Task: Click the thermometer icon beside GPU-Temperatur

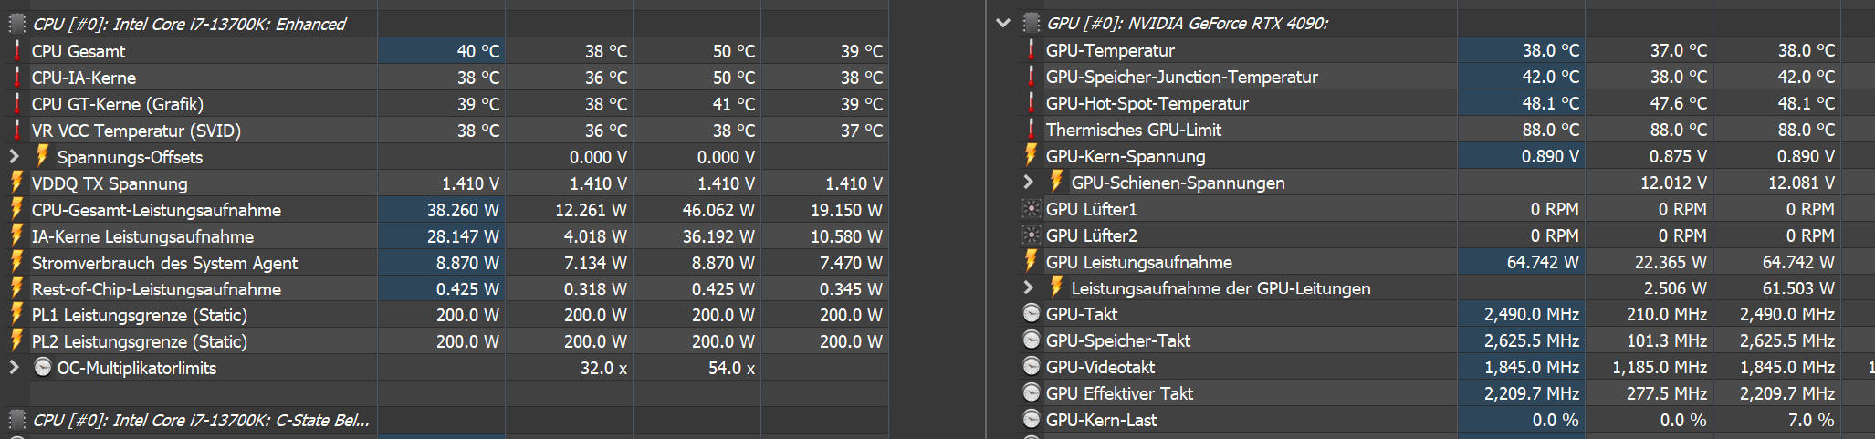Action: (x=1032, y=50)
